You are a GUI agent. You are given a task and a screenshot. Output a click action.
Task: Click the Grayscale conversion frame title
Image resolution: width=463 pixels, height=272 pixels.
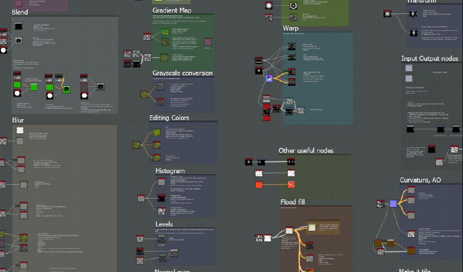tap(182, 73)
